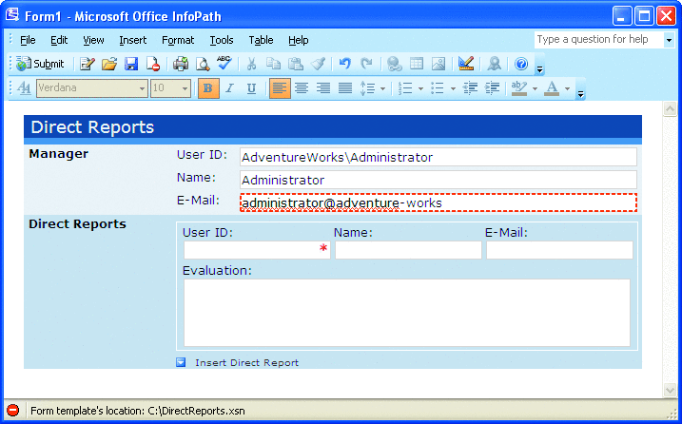Click the Cut scissors icon
682x424 pixels.
251,64
